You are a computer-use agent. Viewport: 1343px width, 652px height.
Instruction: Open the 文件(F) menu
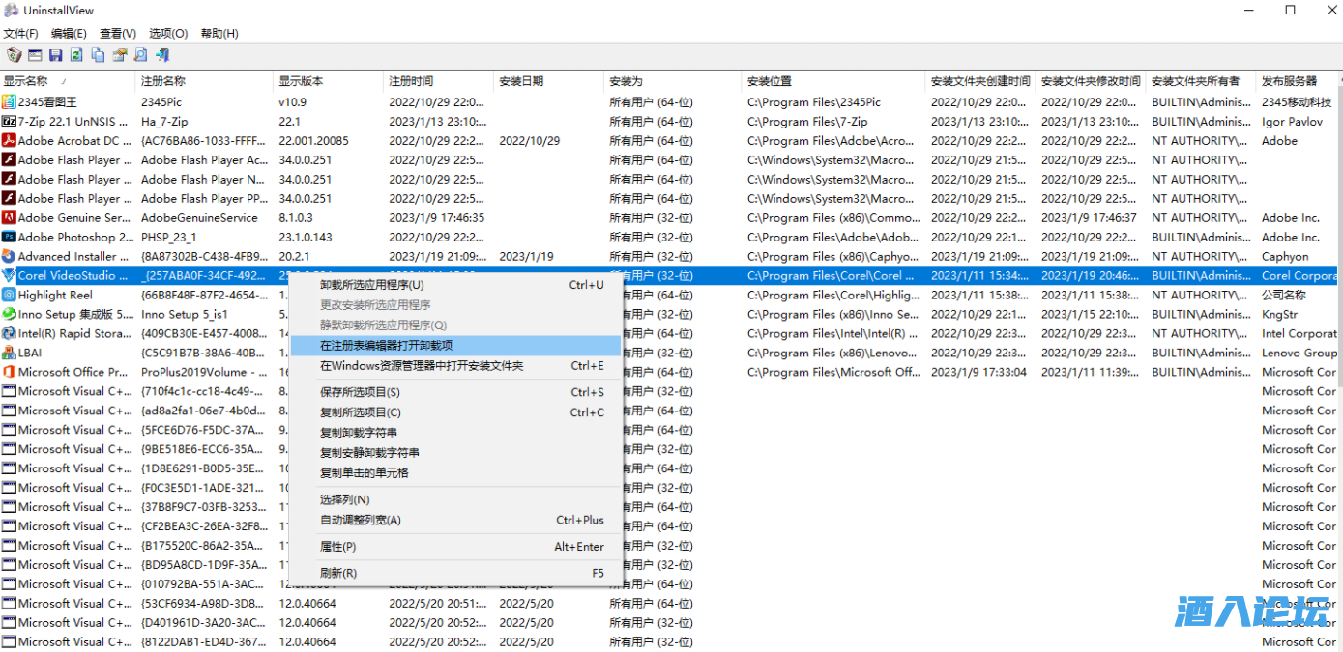tap(20, 34)
